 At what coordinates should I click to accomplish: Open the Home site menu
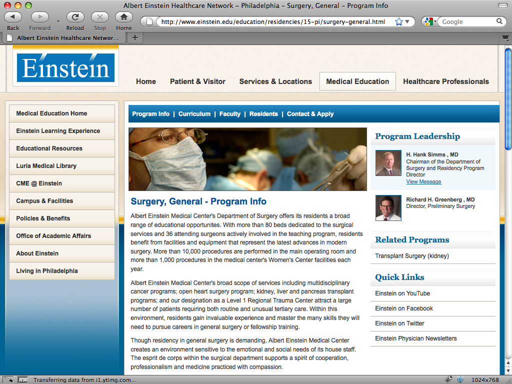point(146,81)
